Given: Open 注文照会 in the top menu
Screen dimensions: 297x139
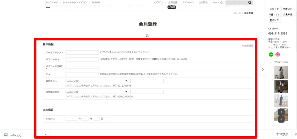Looking at the screenshot, I should 203,3.
